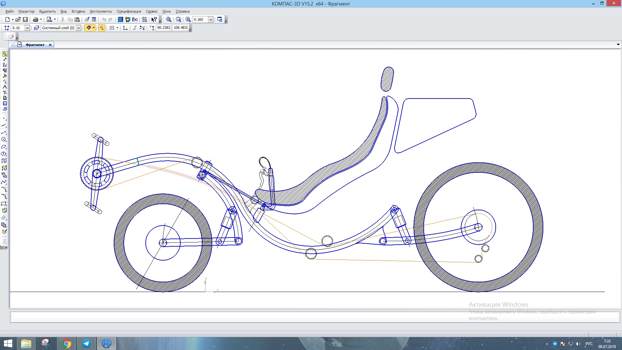Open the Сервис menu

(152, 11)
